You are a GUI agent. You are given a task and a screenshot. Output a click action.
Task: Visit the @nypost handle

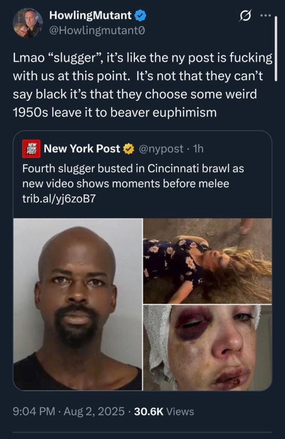click(x=161, y=149)
